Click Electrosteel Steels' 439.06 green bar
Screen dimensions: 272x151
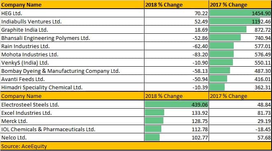pyautogui.click(x=177, y=105)
